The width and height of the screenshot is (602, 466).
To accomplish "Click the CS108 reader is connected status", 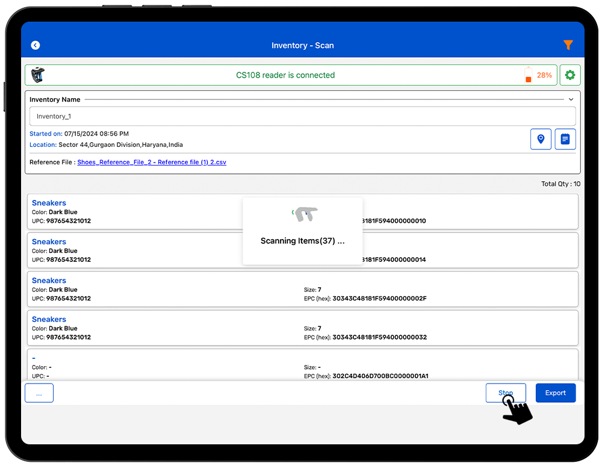I will pos(285,75).
